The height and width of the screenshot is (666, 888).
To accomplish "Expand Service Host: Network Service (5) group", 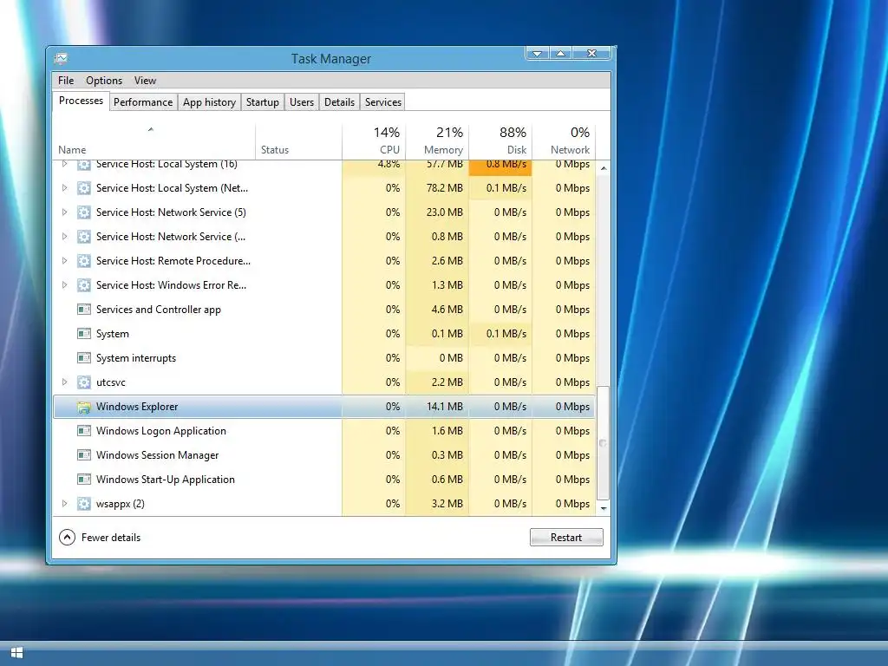I will [x=64, y=212].
